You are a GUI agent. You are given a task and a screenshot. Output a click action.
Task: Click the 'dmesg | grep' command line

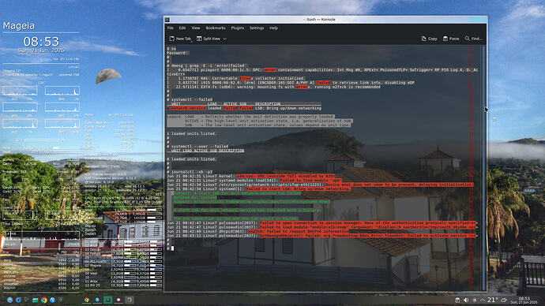208,65
